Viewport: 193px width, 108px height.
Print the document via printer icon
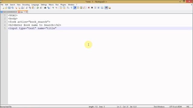pyautogui.click(x=22, y=8)
